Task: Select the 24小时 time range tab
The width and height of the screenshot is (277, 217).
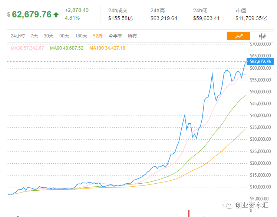Action: click(18, 36)
